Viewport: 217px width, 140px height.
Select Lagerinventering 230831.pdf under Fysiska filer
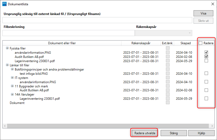pos(35,61)
